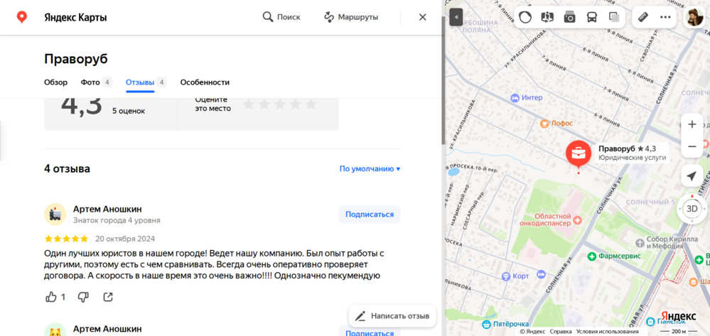710x336 pixels.
Task: Click the ruler distance measurement tool
Action: (x=642, y=17)
